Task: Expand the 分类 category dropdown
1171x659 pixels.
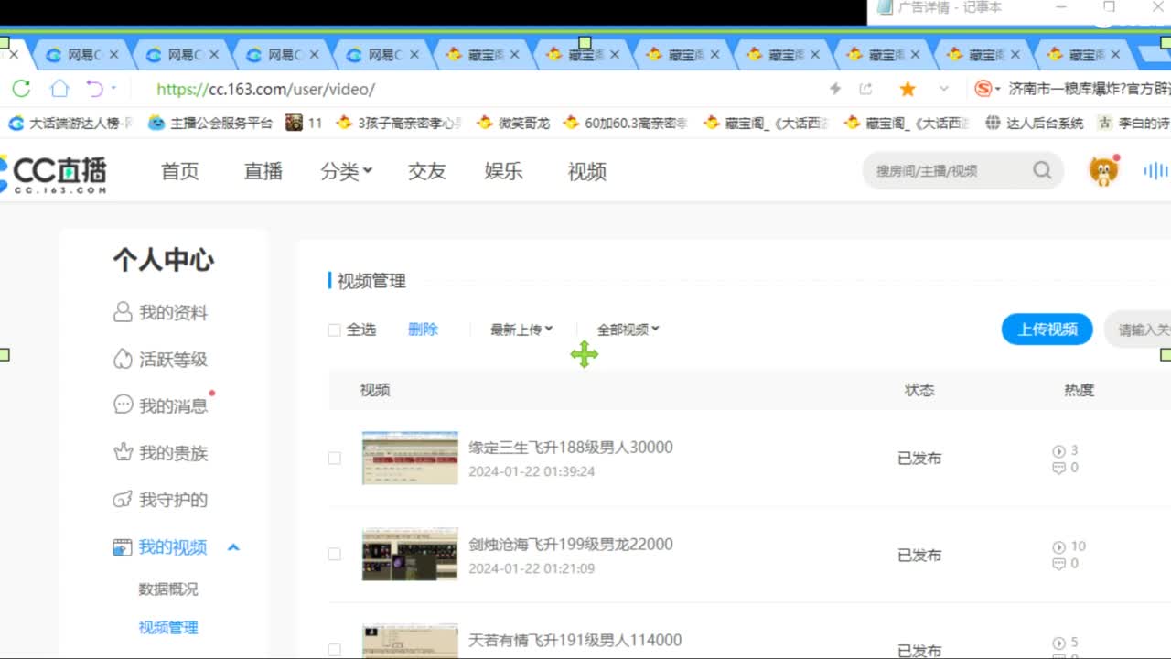Action: (x=346, y=171)
